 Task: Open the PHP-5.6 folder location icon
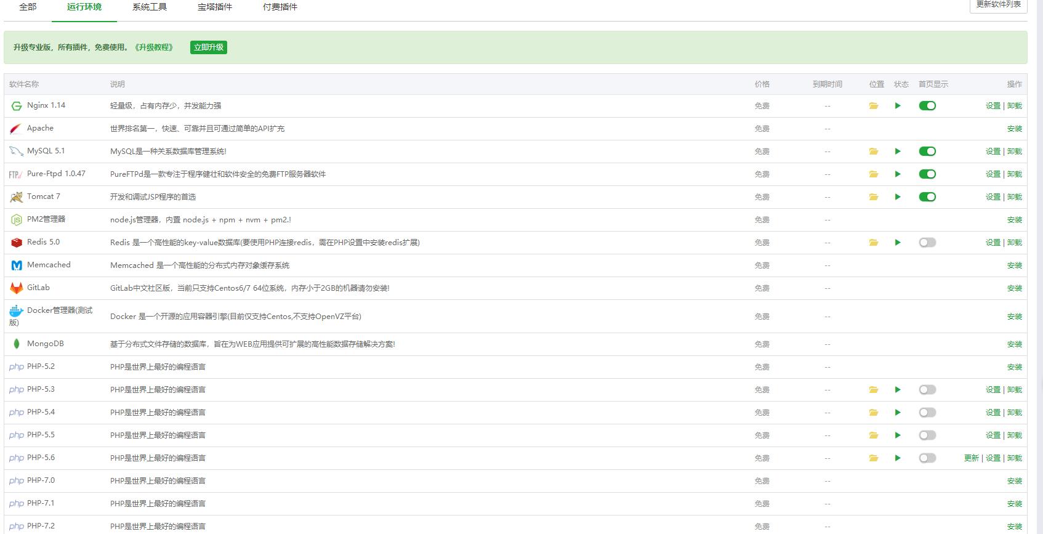(873, 458)
